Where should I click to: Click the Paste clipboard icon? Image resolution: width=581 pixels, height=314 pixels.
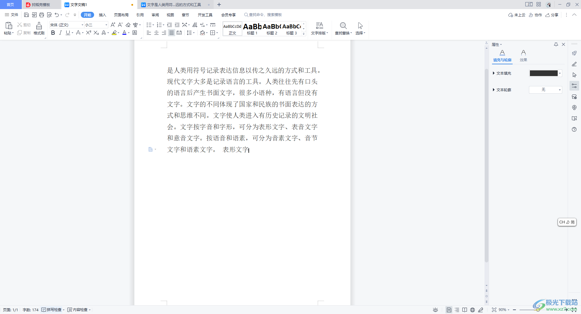click(9, 26)
